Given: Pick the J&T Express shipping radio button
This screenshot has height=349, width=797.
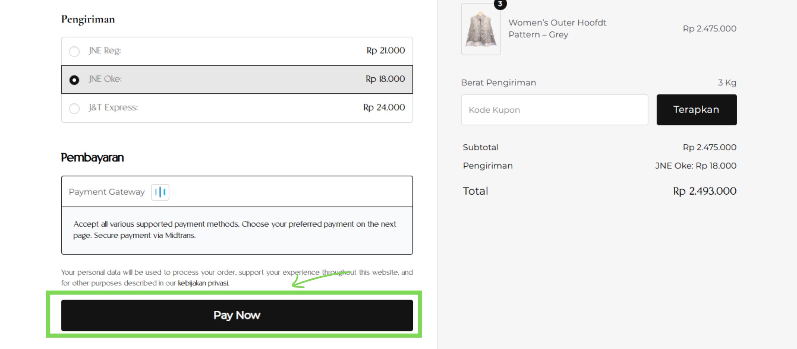Looking at the screenshot, I should [x=74, y=108].
